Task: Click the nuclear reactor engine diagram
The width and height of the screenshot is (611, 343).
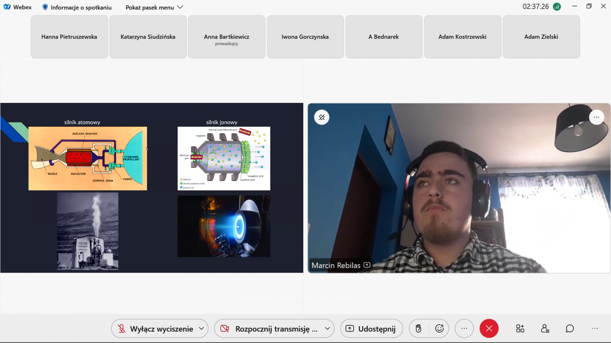Action: point(88,159)
